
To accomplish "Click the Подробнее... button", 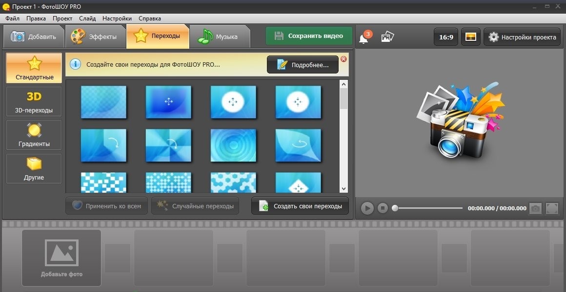I will (x=303, y=65).
